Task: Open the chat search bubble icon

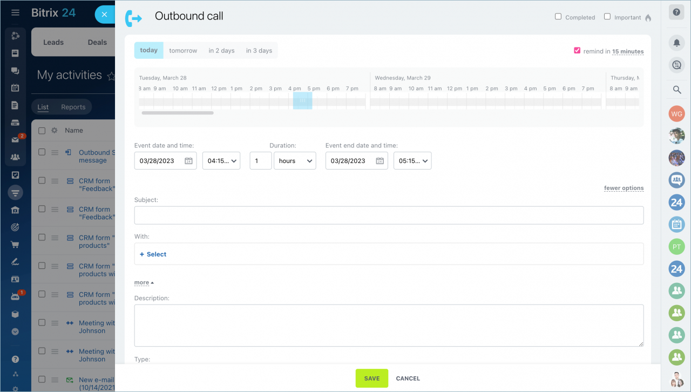Action: pyautogui.click(x=676, y=65)
